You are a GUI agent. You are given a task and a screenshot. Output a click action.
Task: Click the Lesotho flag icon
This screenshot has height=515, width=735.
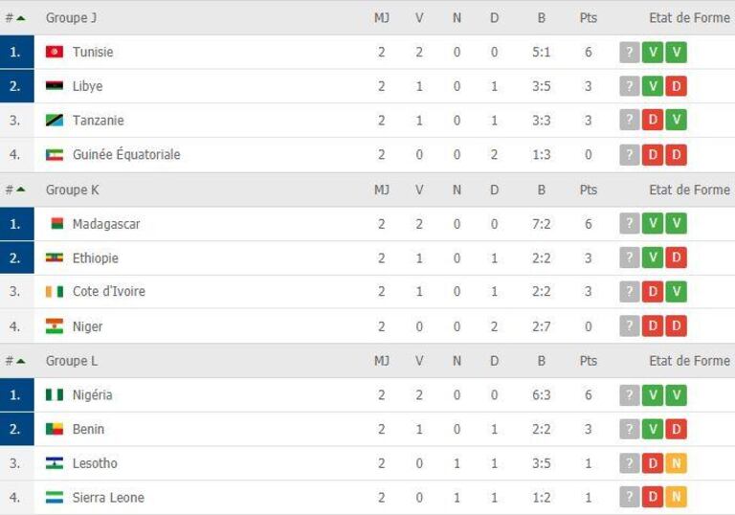[x=55, y=463]
